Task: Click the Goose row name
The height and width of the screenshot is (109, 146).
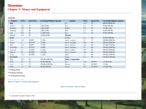Action: click(12, 43)
